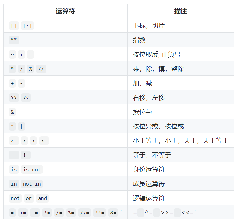Click the %= assignment operator chip
This screenshot has height=223, width=237.
point(71,213)
